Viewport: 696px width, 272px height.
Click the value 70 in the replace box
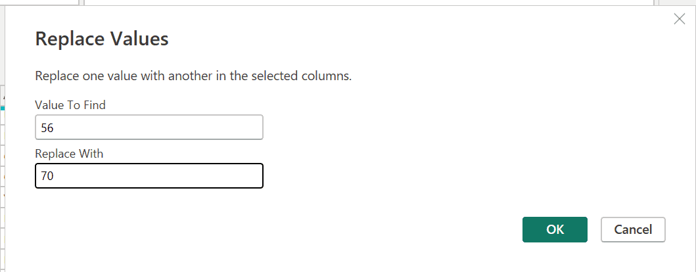tap(47, 176)
